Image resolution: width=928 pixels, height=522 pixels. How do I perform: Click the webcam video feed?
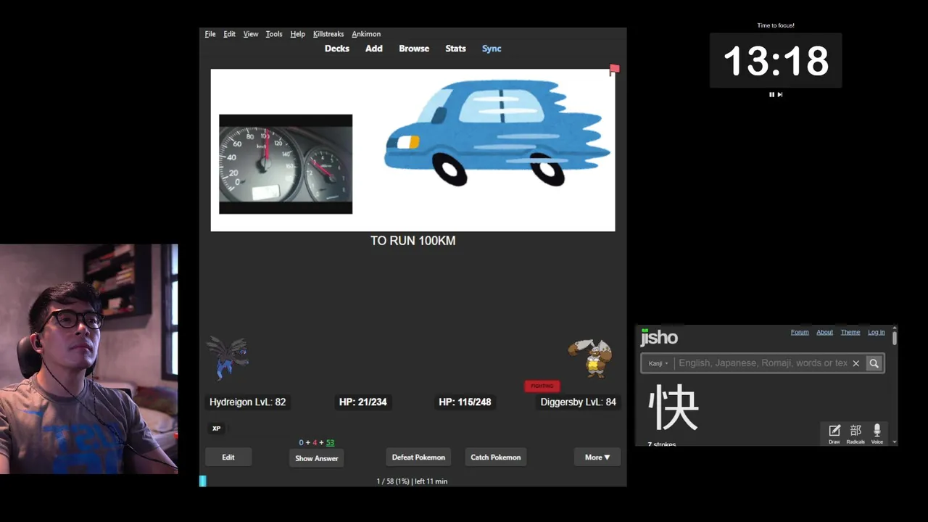coord(89,359)
